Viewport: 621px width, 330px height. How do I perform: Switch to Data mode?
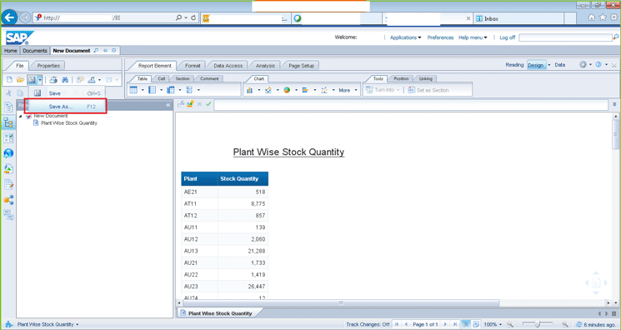tap(559, 65)
